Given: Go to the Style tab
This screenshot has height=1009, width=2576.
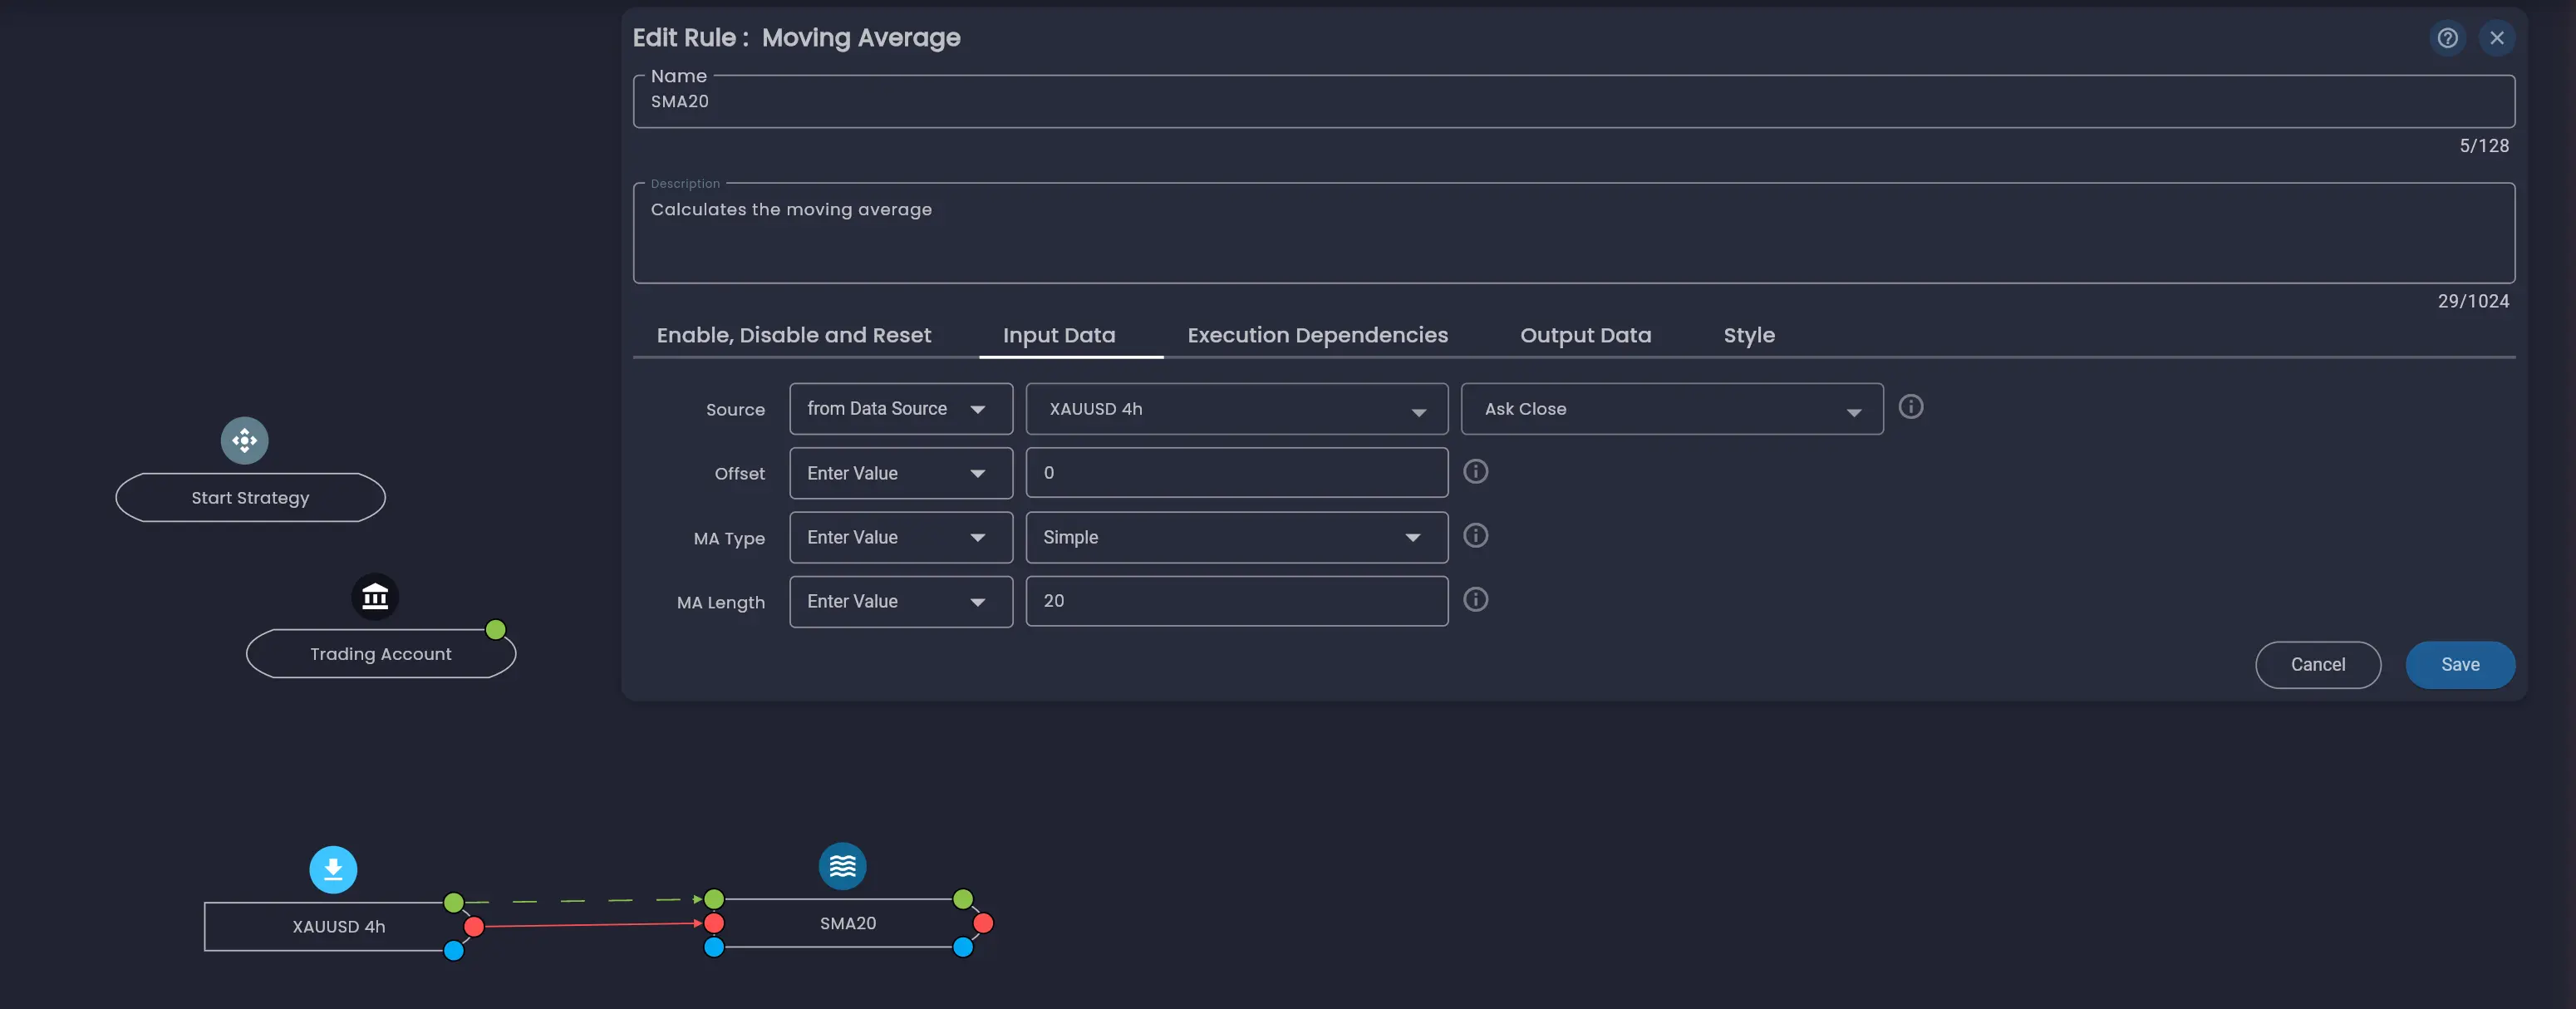Looking at the screenshot, I should (x=1748, y=335).
